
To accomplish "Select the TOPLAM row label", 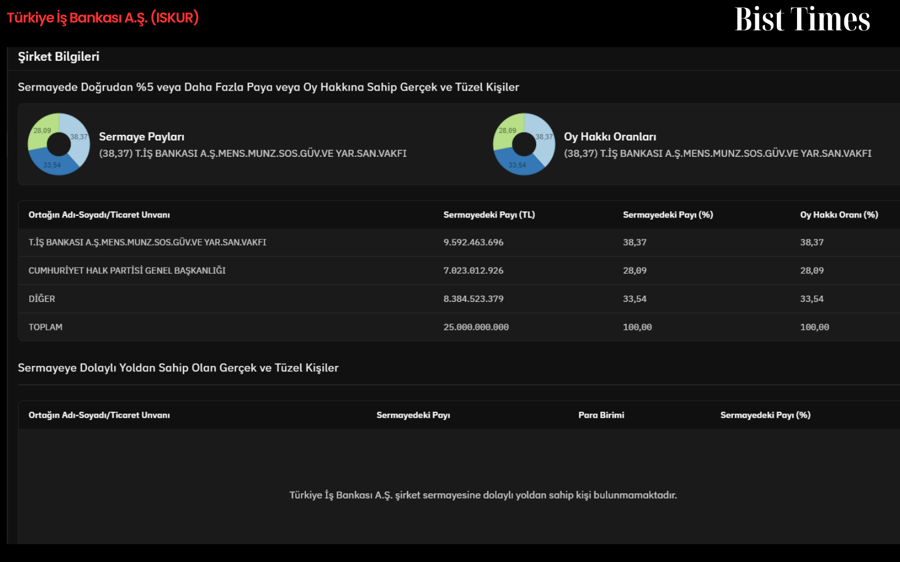I will [x=46, y=327].
